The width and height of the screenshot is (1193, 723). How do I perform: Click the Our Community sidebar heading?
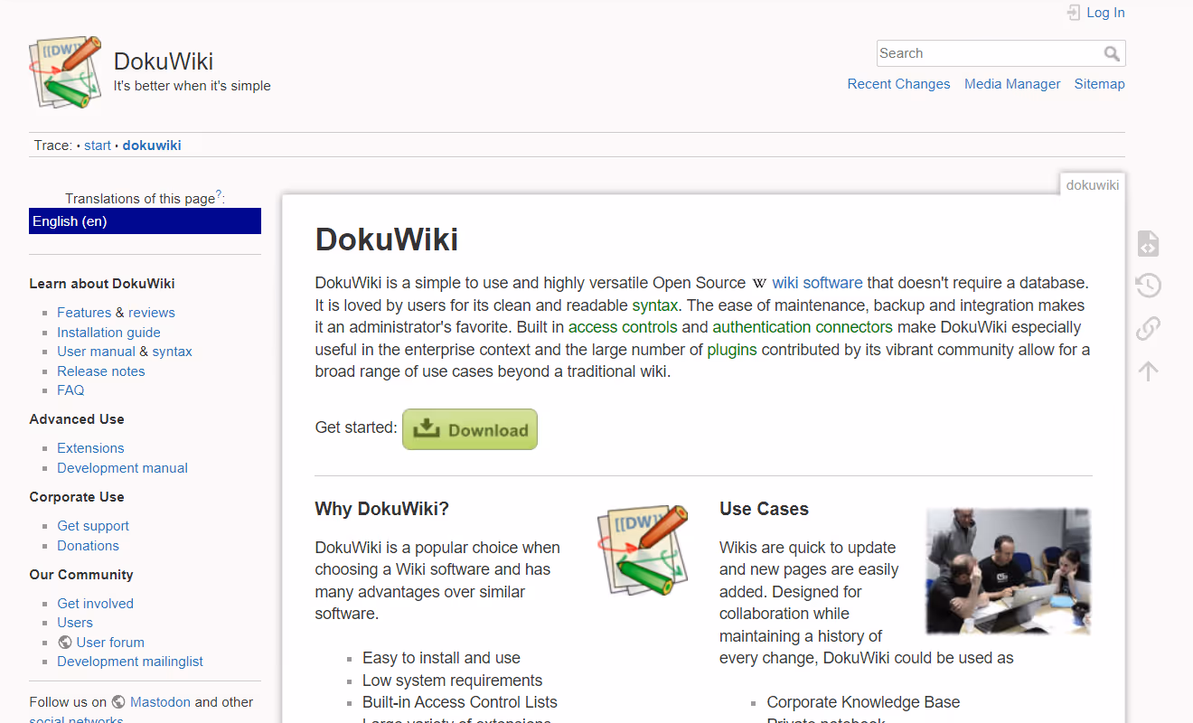[x=81, y=575]
